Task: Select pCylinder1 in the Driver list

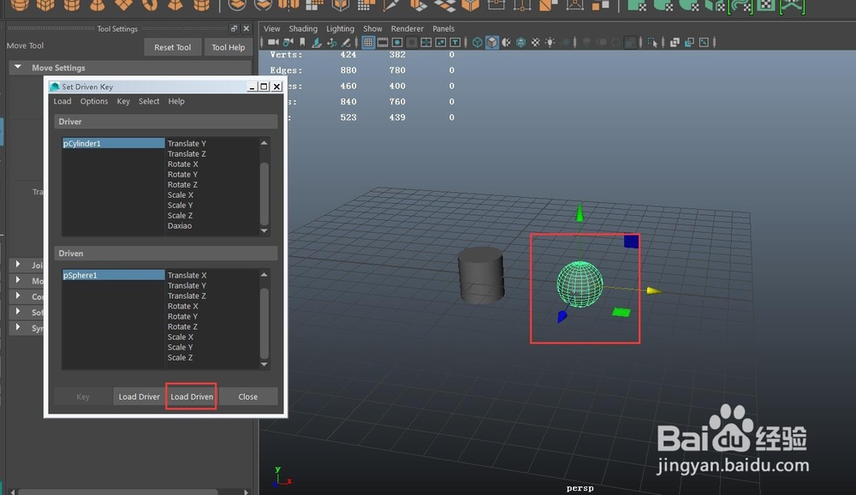Action: click(114, 143)
